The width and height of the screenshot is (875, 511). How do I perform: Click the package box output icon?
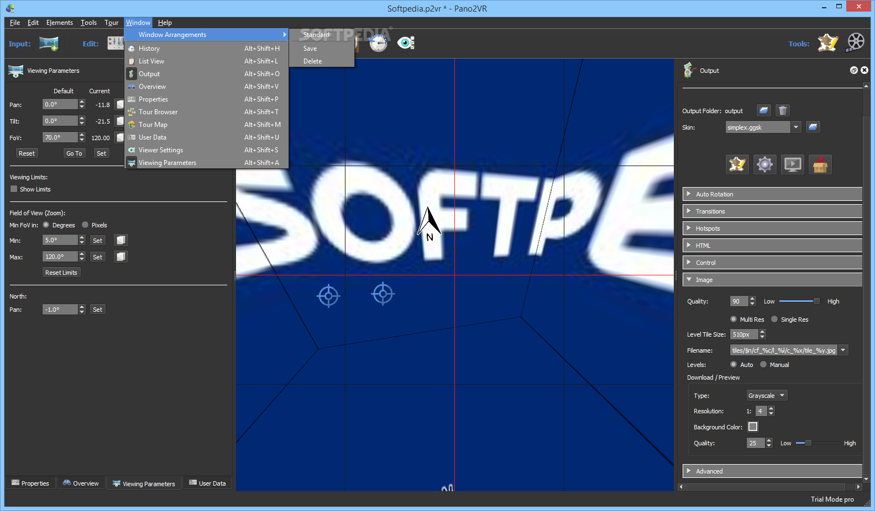[820, 164]
